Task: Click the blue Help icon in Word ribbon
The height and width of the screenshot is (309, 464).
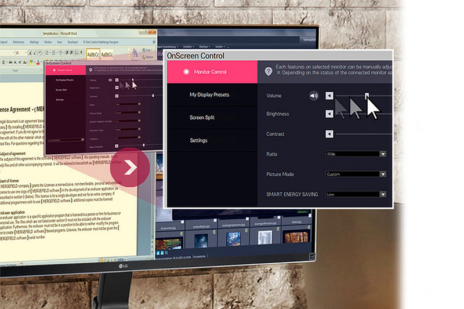Action: tap(154, 42)
